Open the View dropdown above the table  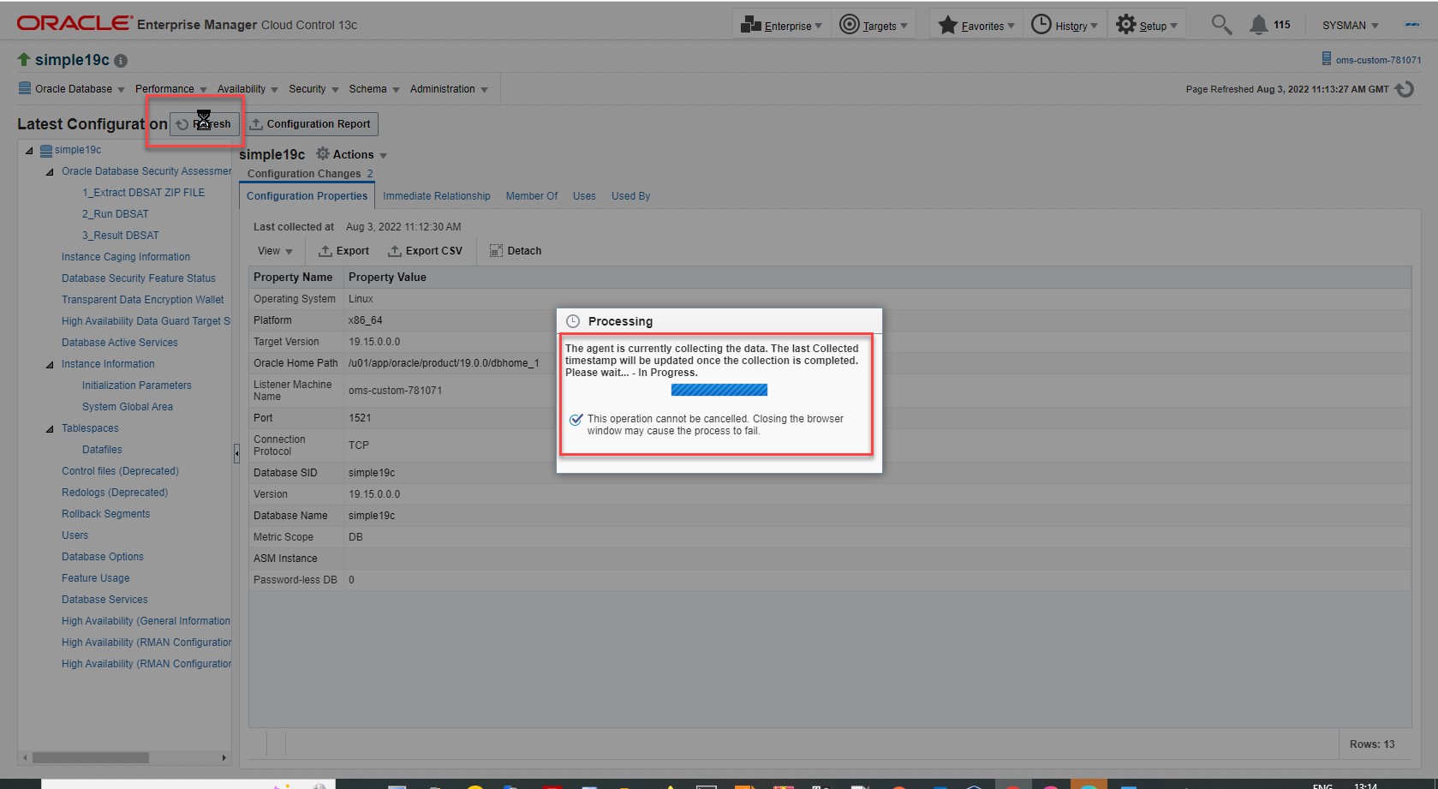pyautogui.click(x=275, y=251)
